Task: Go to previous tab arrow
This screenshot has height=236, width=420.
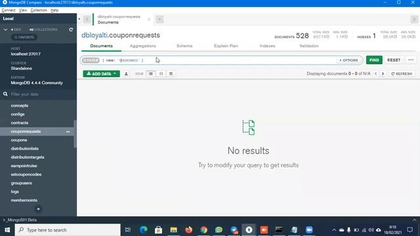Action: 87,19
